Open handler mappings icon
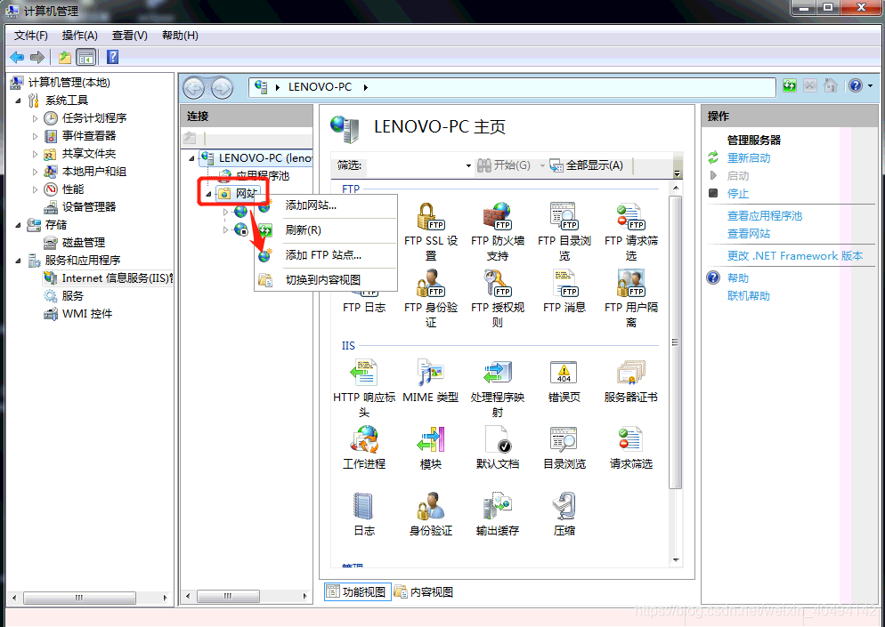The width and height of the screenshot is (885, 627). coord(497,373)
